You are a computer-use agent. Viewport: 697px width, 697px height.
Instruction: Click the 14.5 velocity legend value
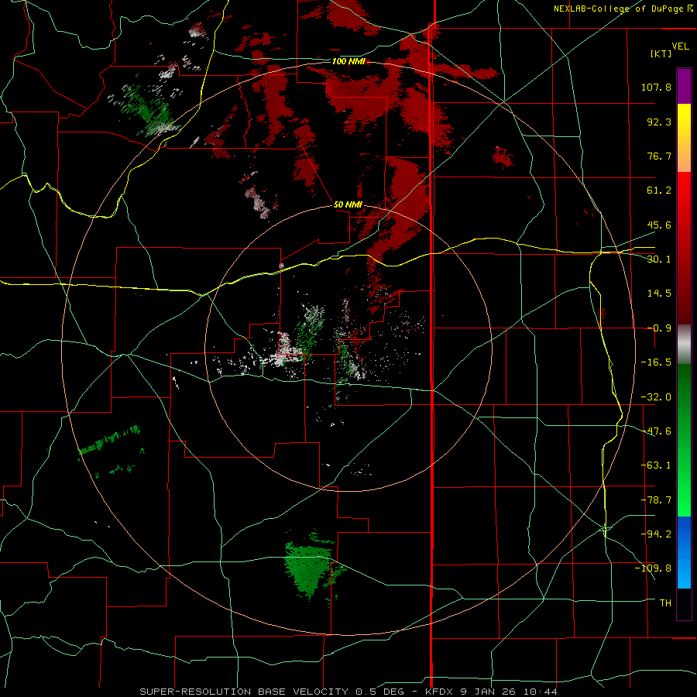pos(659,294)
